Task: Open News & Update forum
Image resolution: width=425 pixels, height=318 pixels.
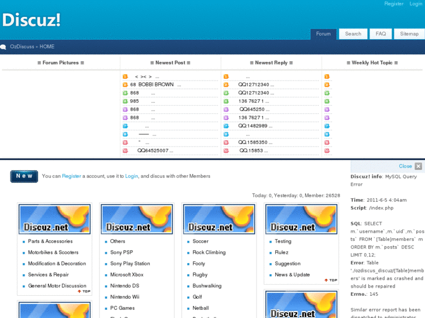Action: point(292,274)
